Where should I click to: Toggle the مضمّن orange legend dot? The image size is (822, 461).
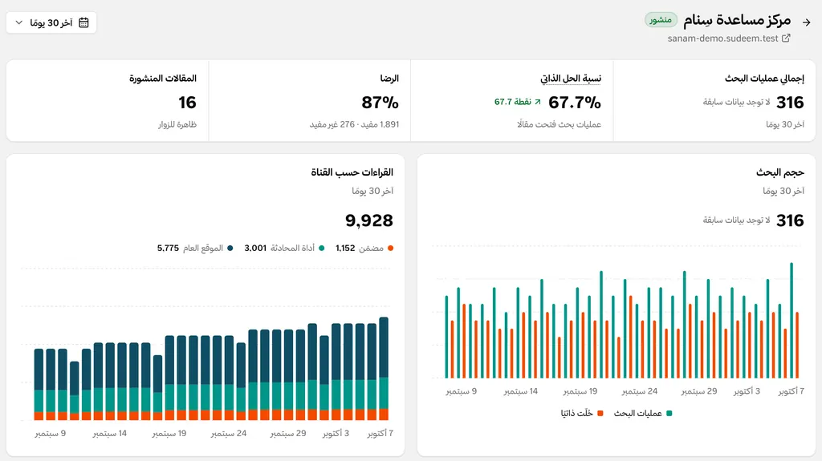click(x=390, y=249)
